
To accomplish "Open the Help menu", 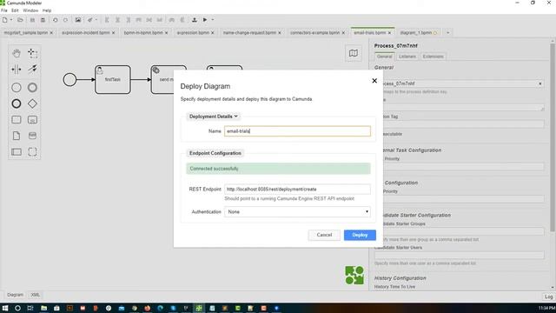I will (x=47, y=10).
